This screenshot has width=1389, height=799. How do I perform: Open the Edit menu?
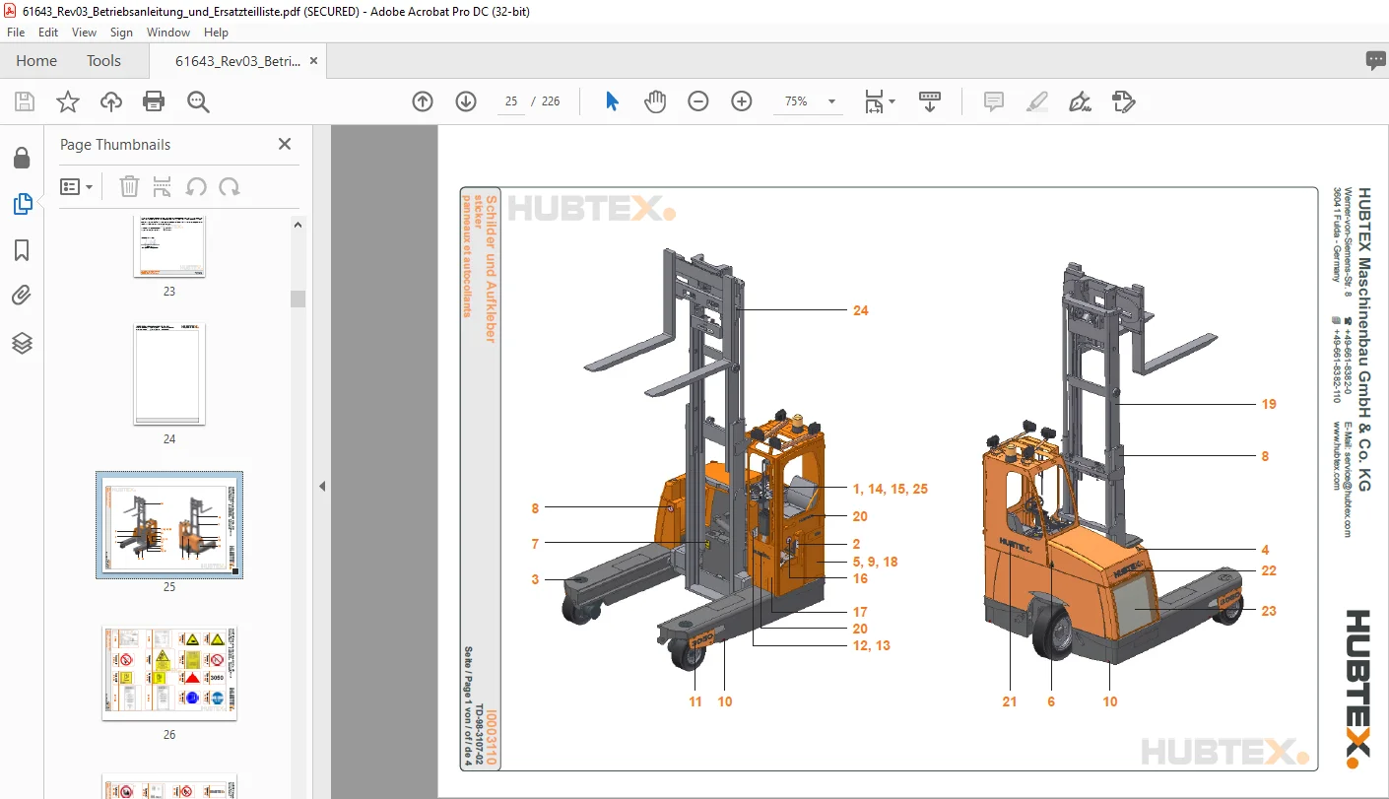pos(48,33)
